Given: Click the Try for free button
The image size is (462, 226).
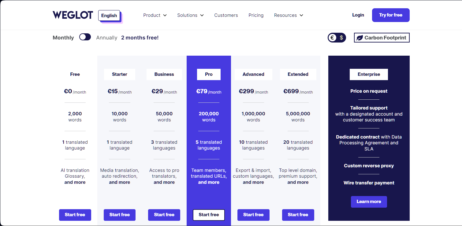Looking at the screenshot, I should pos(391,15).
